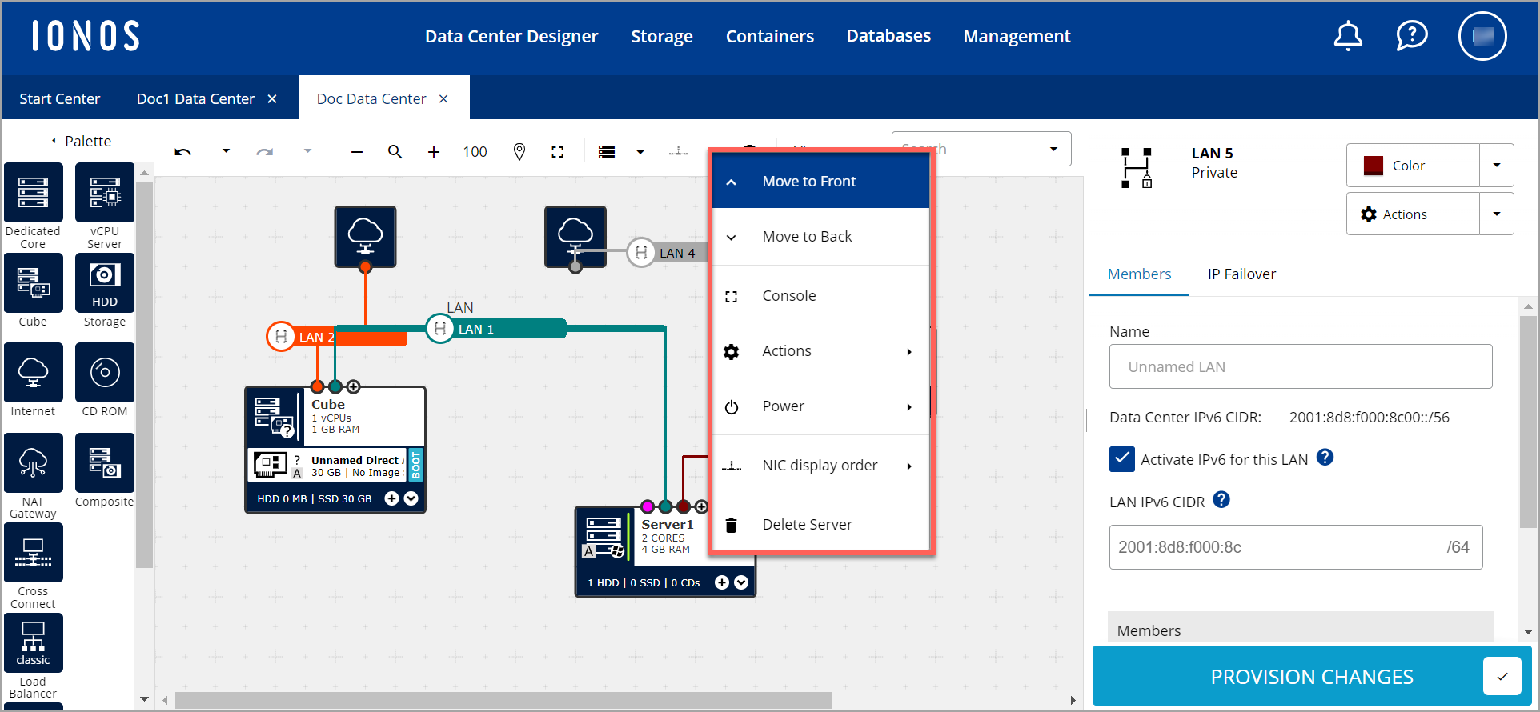Toggle Activate IPv6 for this LAN checkbox

click(1122, 459)
